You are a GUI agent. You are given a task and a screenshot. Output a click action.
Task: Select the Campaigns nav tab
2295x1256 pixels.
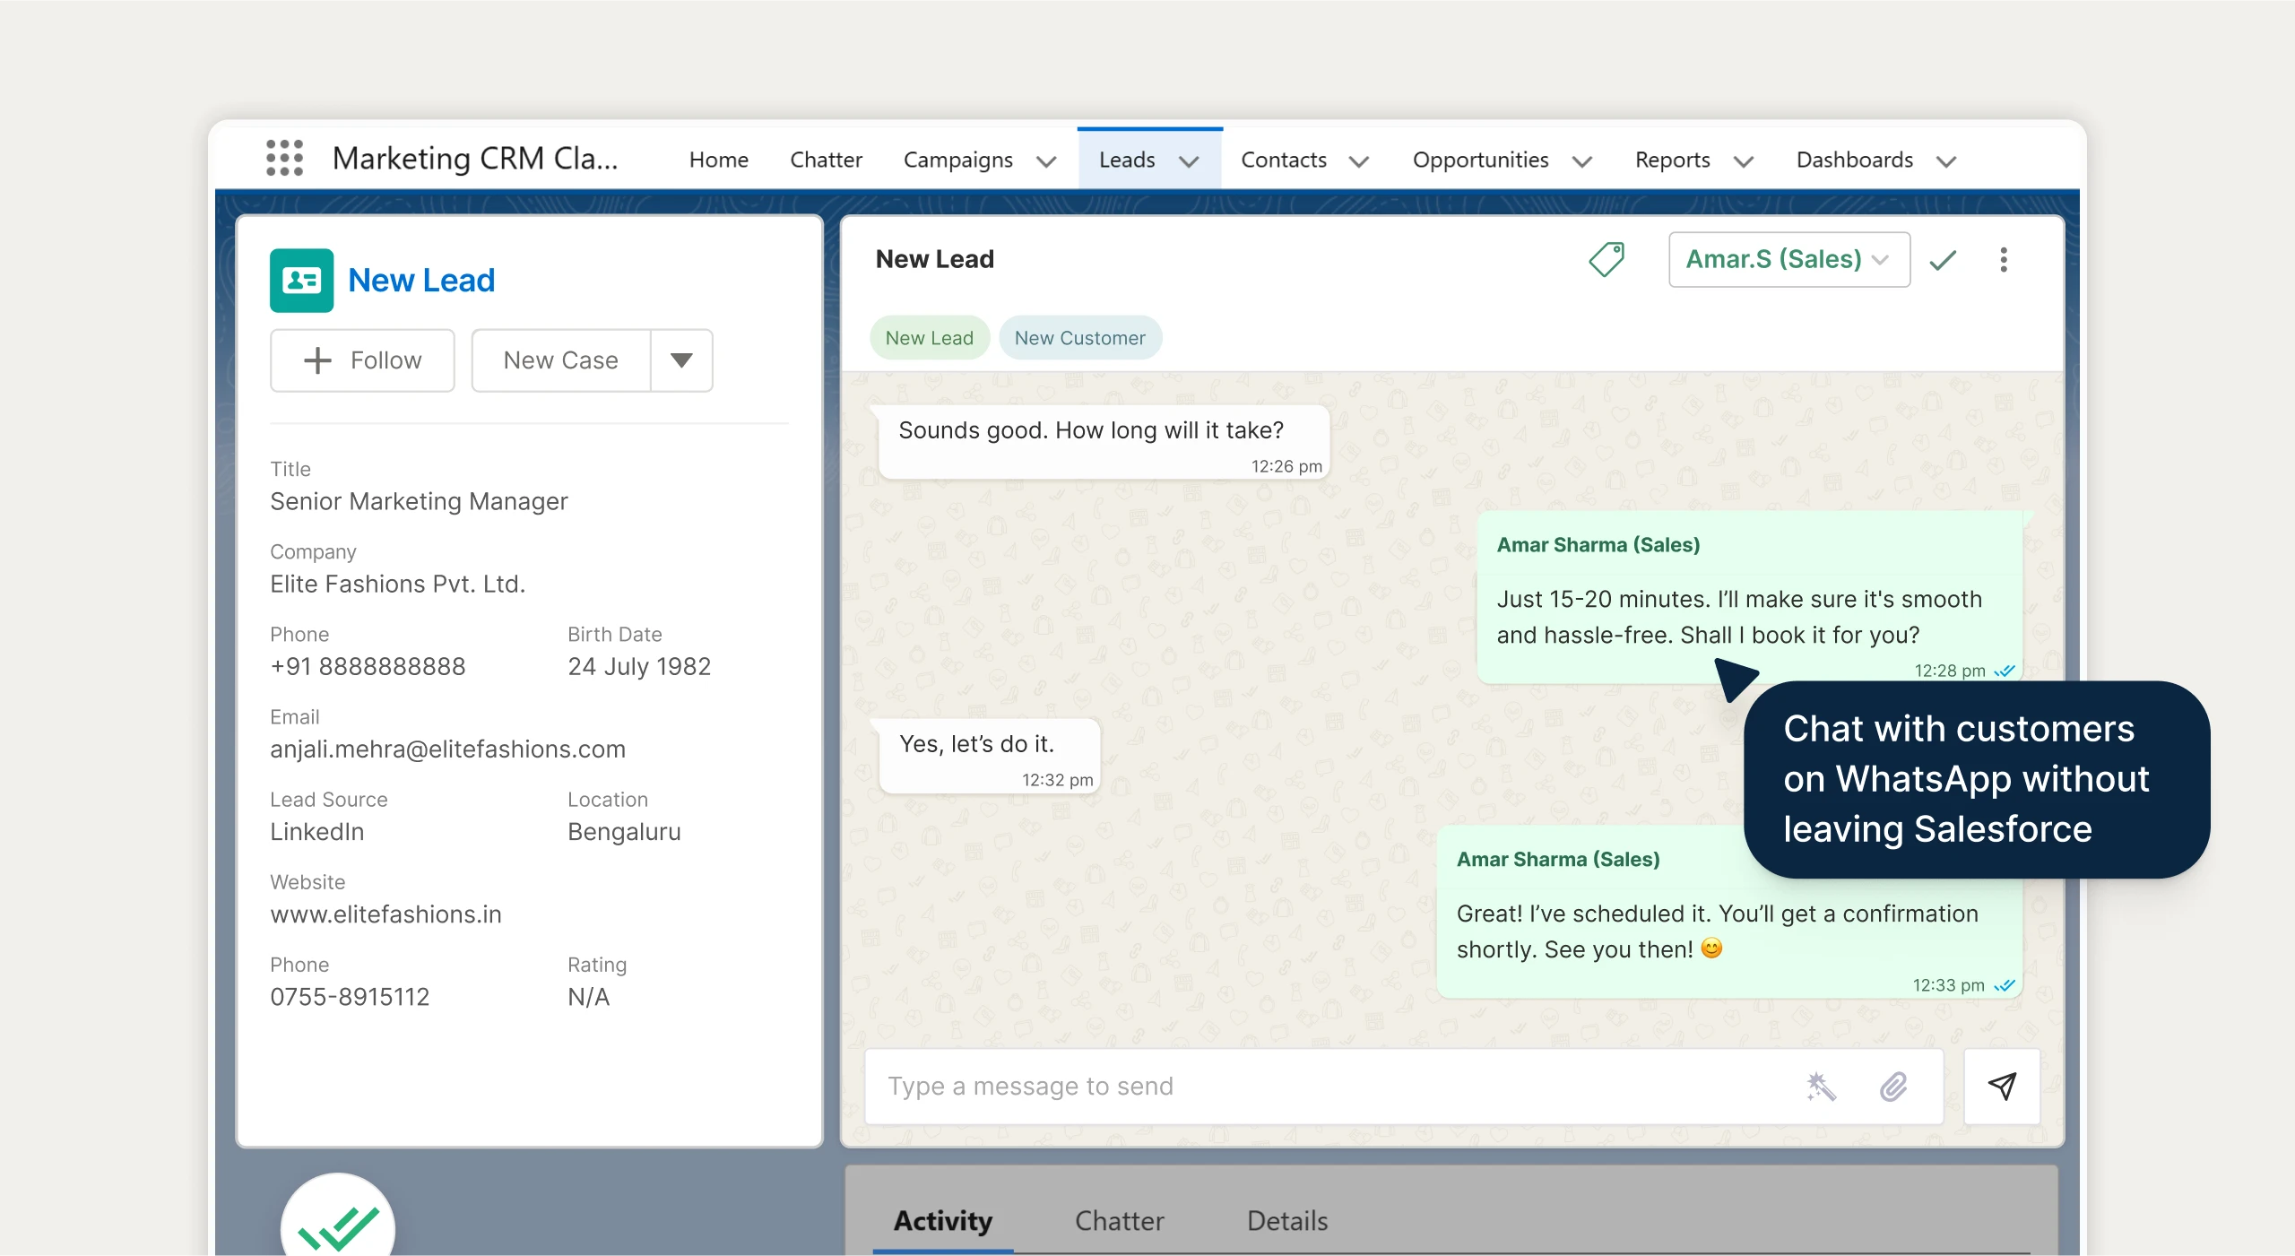point(957,160)
